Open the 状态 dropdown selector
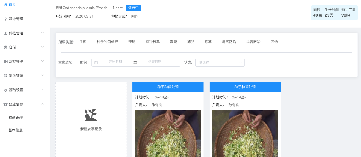The image size is (361, 157). pyautogui.click(x=220, y=62)
